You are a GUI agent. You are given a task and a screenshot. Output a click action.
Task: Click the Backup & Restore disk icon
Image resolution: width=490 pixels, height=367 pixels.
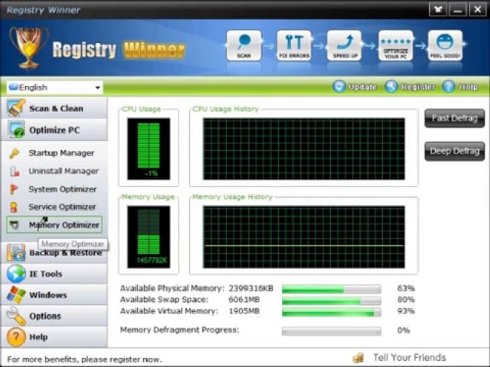click(16, 252)
